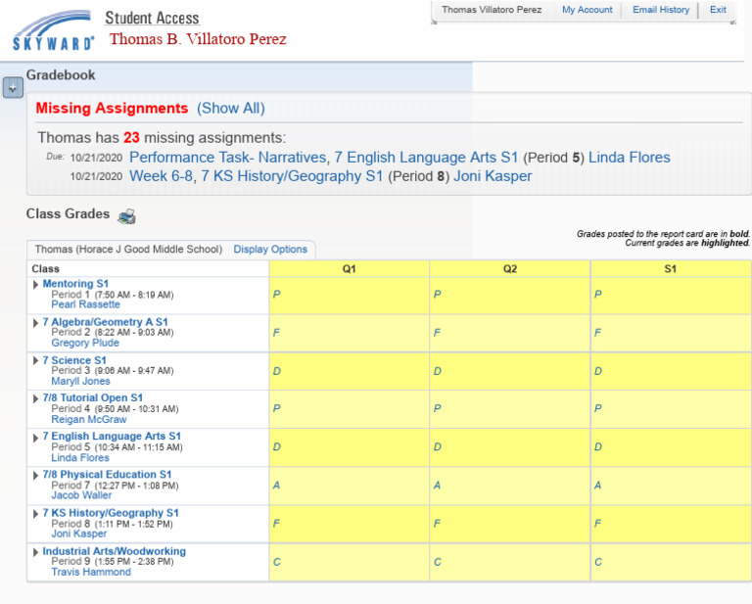Open the 7/8 Physical Education S1 class link
Image resolution: width=752 pixels, height=604 pixels.
(x=107, y=474)
